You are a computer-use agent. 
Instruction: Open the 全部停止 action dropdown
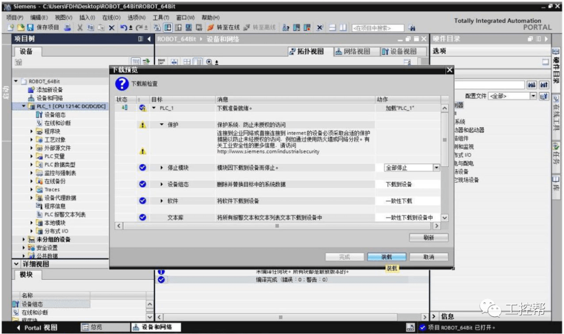(x=436, y=168)
